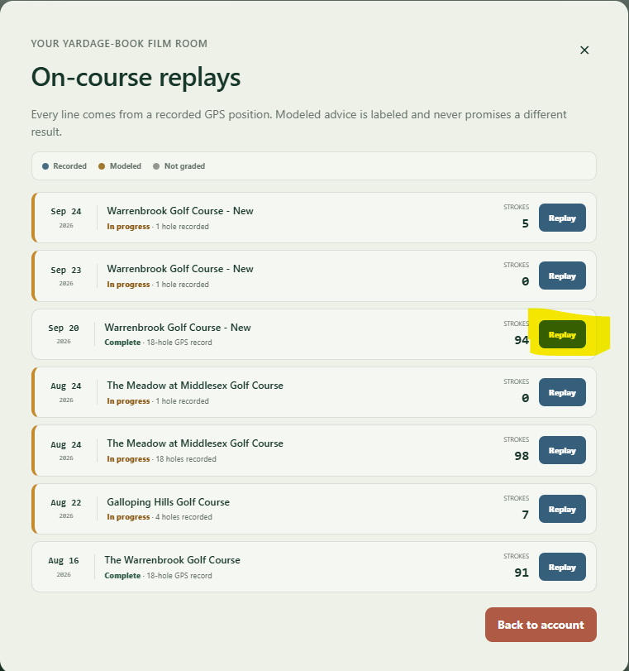Select the Aug 22 date text

66,502
